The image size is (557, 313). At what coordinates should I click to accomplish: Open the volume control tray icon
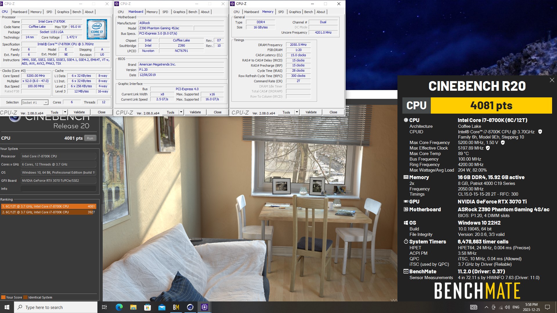tap(507, 307)
